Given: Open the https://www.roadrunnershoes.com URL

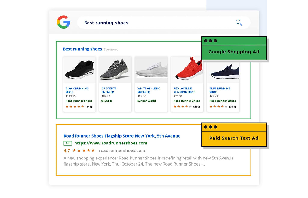Looking at the screenshot, I should 111,143.
